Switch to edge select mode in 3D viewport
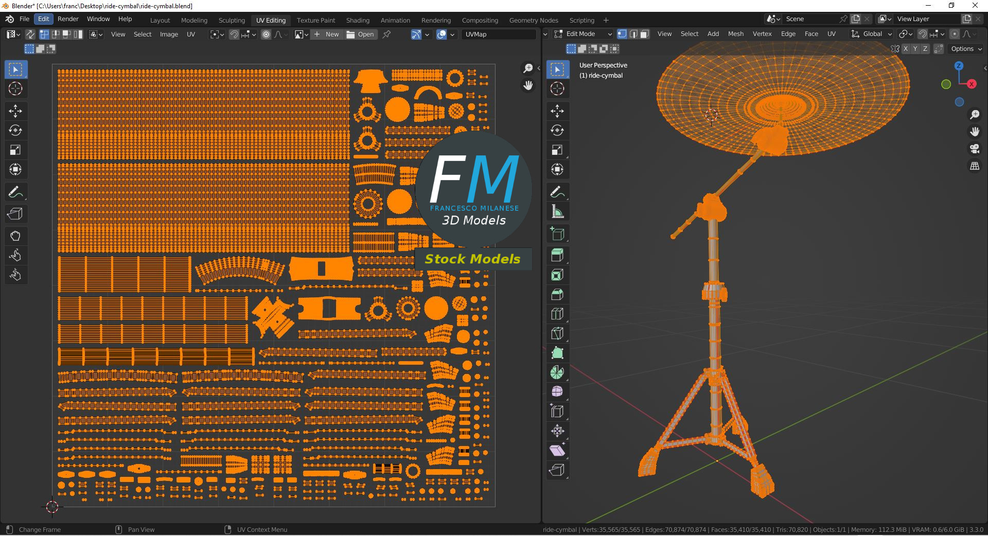This screenshot has width=988, height=536. click(633, 34)
